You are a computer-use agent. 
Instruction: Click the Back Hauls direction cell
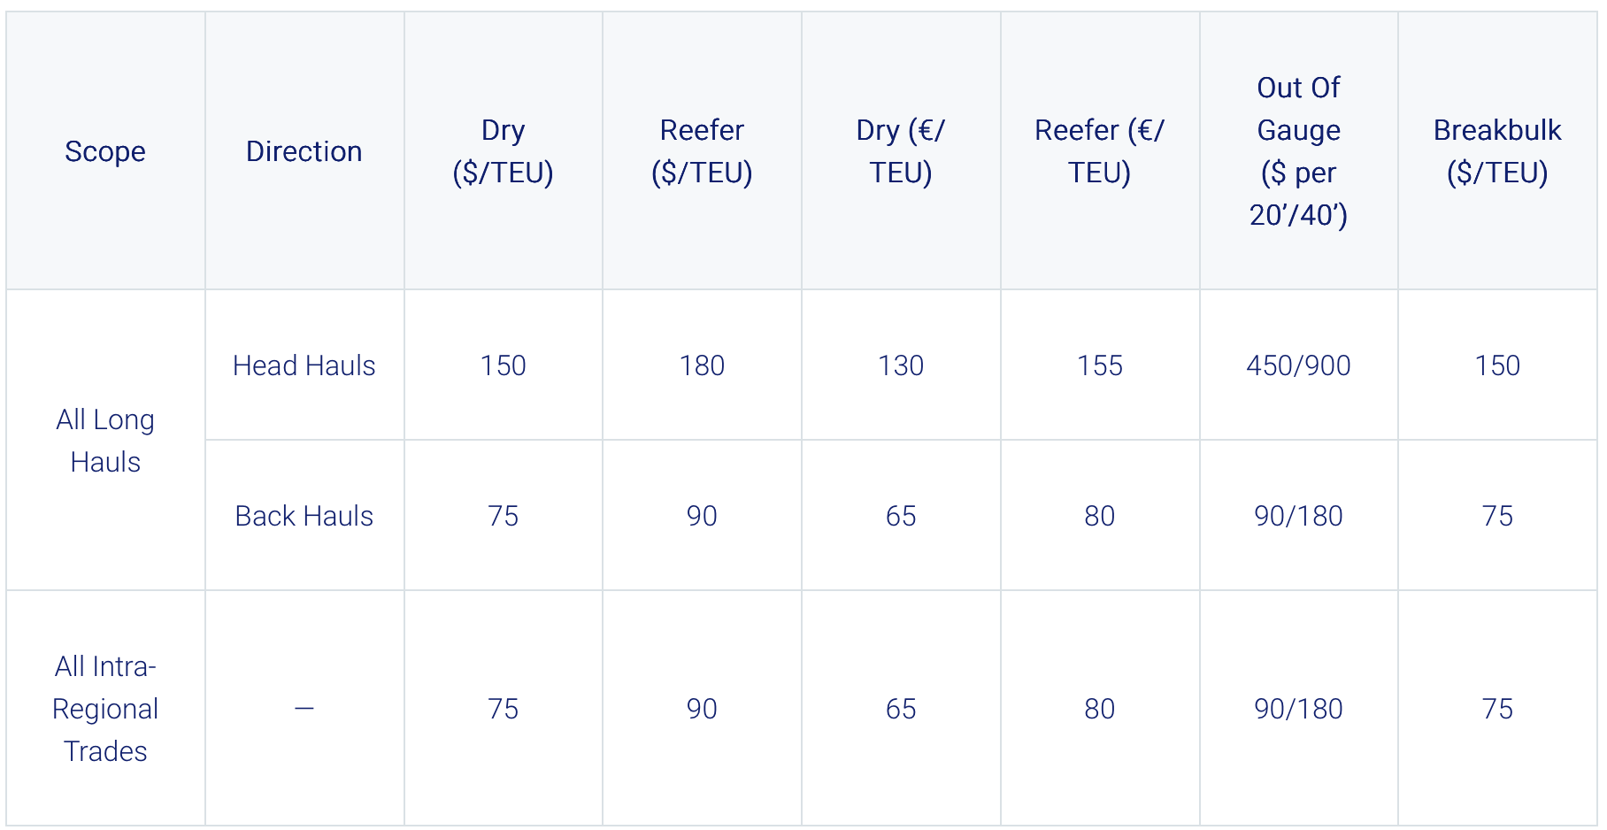click(304, 516)
